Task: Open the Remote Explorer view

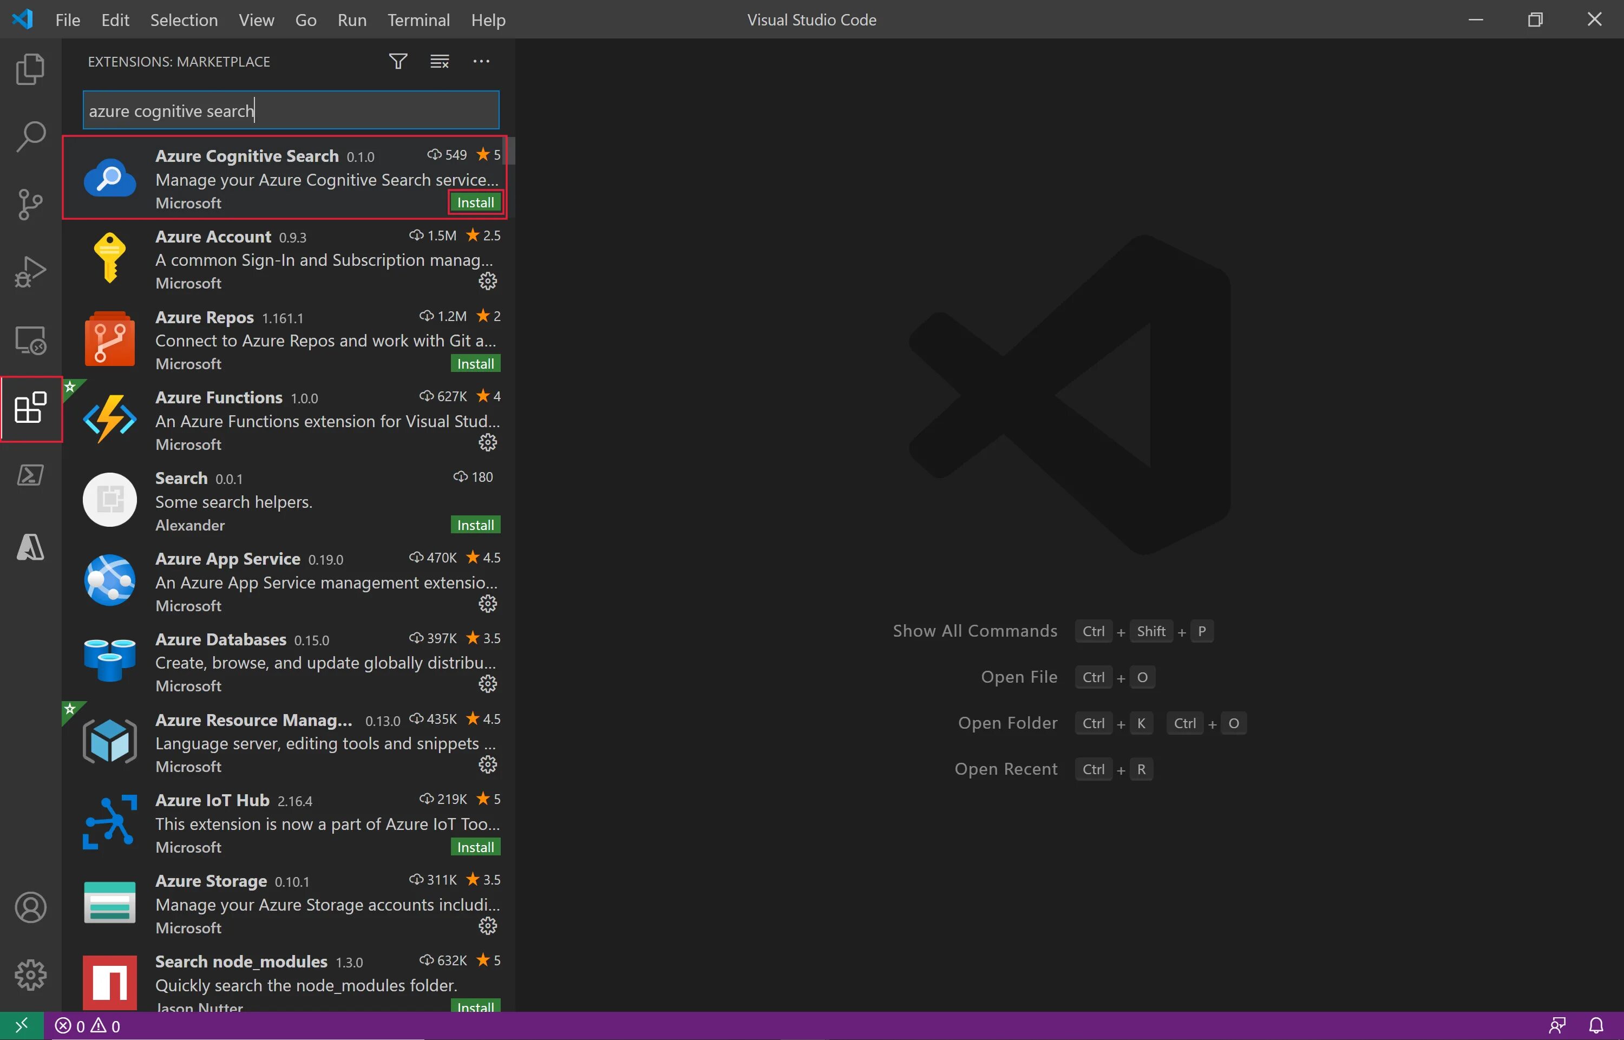Action: tap(30, 341)
